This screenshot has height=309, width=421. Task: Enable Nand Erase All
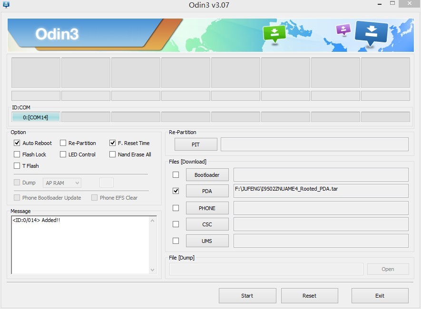coord(112,154)
